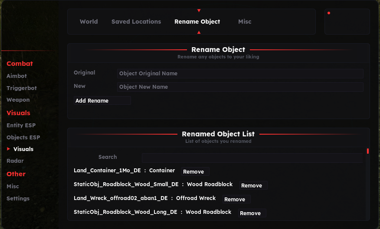Click the renamed object Search field
Image resolution: width=380 pixels, height=229 pixels.
click(x=252, y=158)
